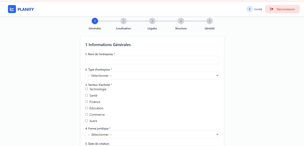Click the logout arrow icon in Déconnexion
Screen dimensions: 304x146
[x=272, y=9]
